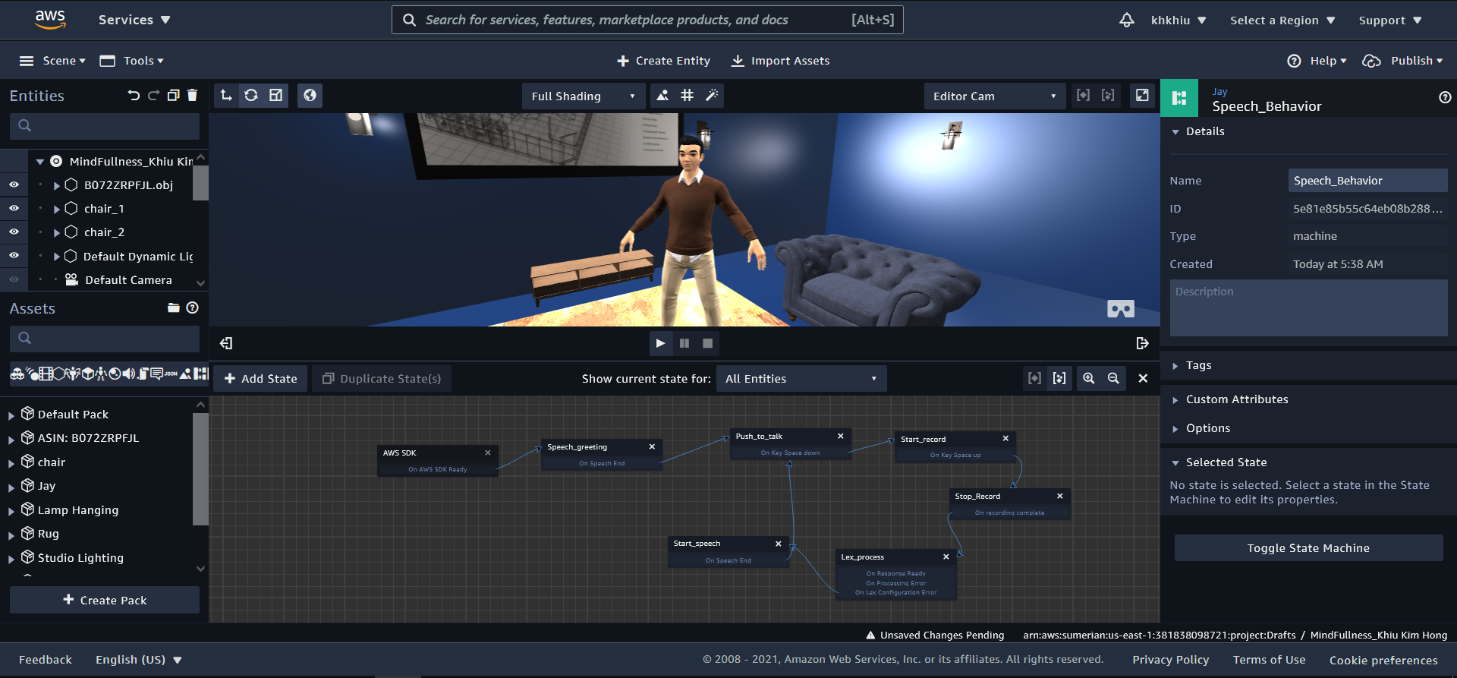Click the Add State button
1457x678 pixels.
pyautogui.click(x=260, y=379)
